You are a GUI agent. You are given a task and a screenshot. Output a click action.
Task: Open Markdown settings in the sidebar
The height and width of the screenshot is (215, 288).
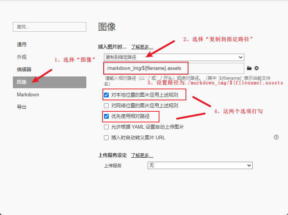(x=50, y=95)
